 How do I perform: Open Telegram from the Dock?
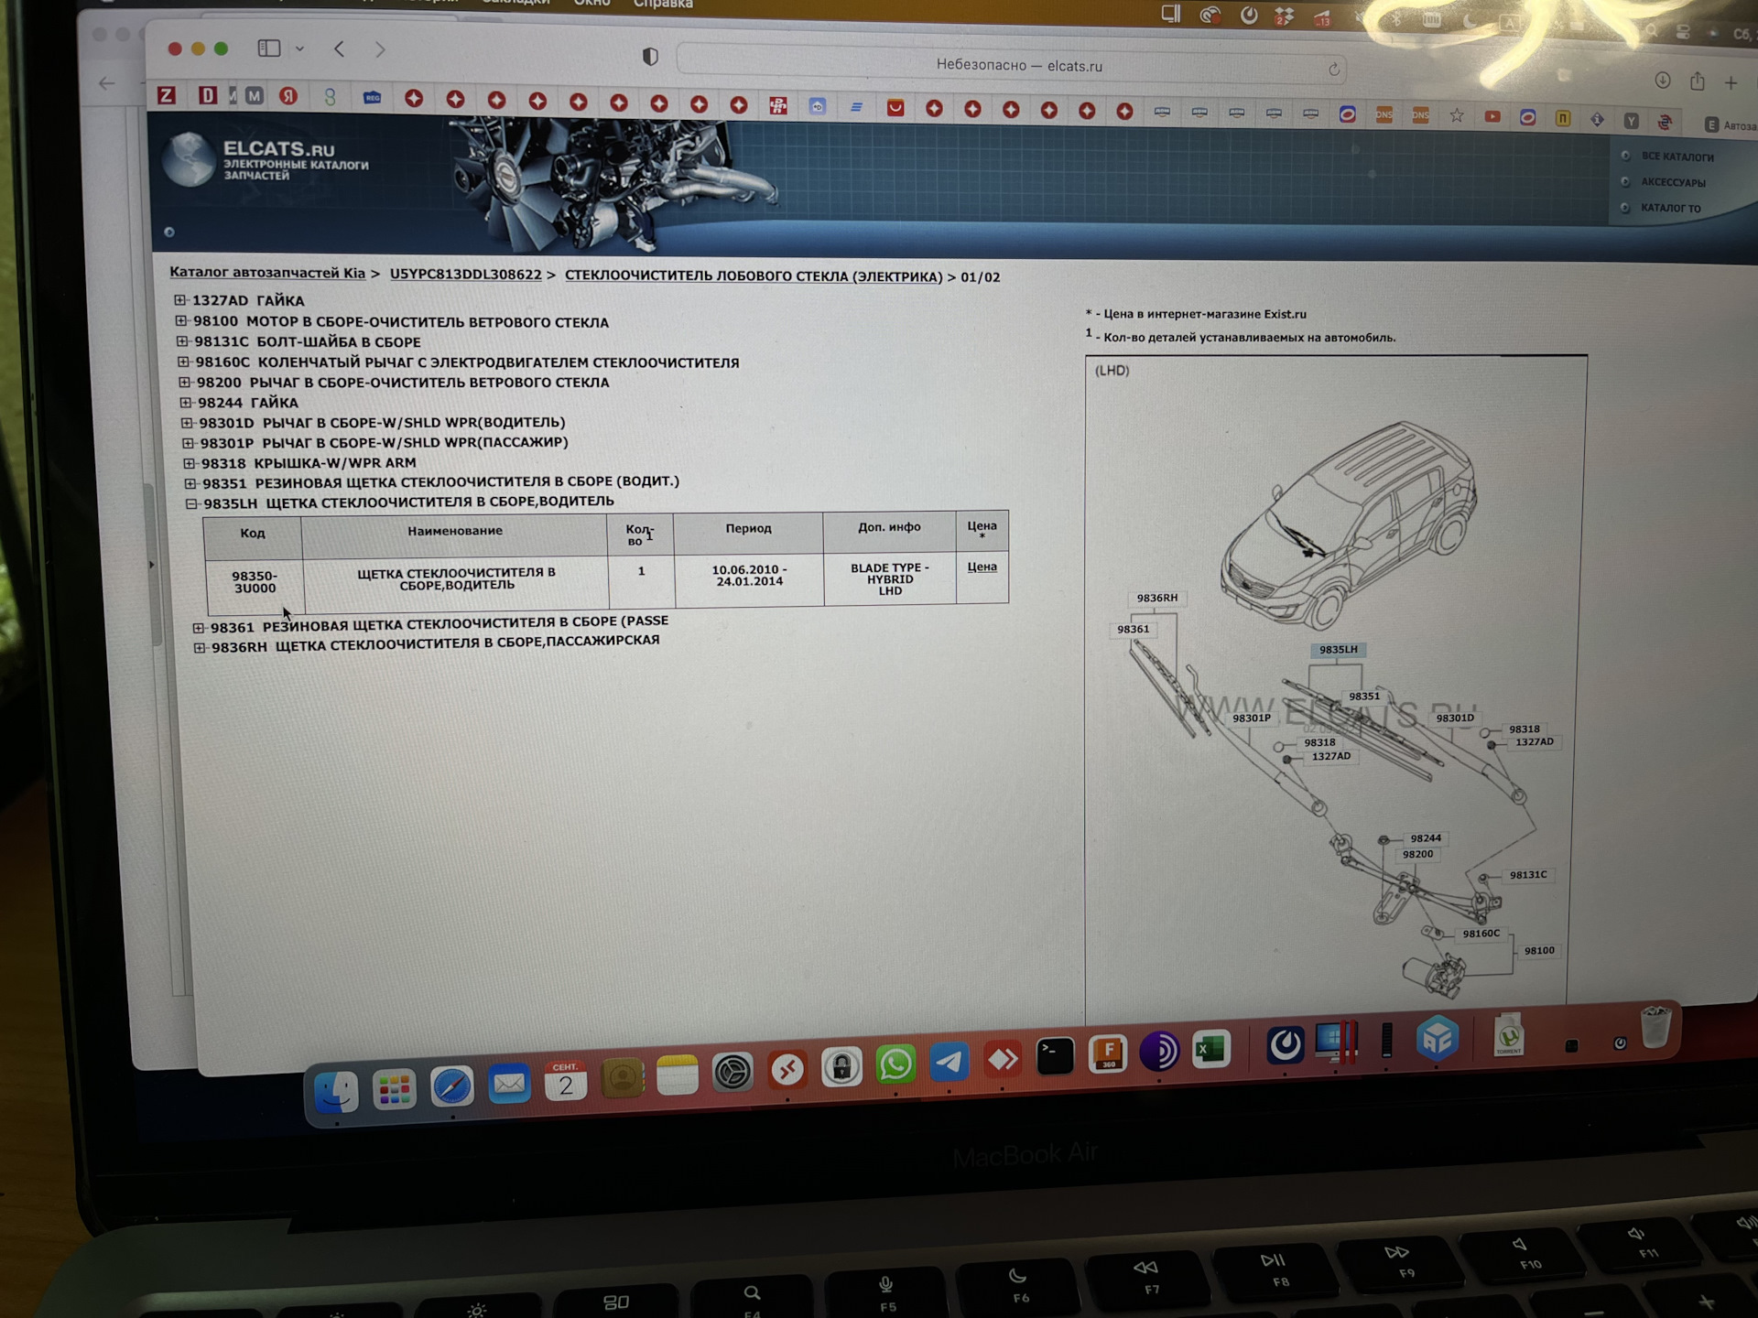[950, 1062]
